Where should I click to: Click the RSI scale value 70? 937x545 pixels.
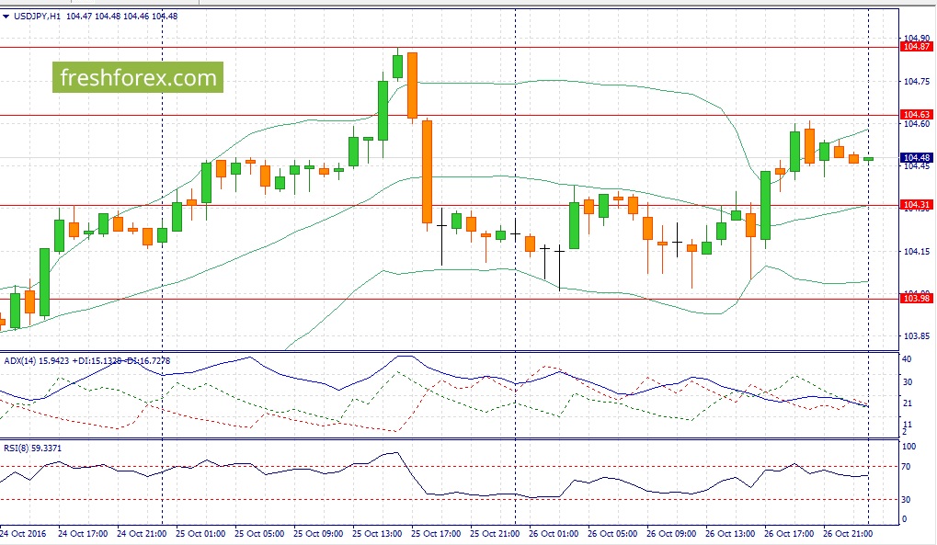click(908, 468)
